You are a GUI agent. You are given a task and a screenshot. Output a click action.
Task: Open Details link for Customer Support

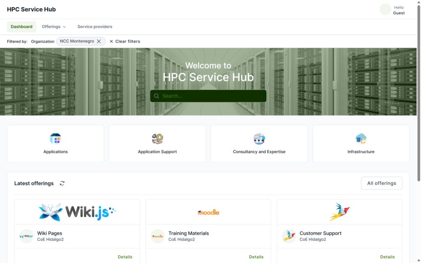387,257
